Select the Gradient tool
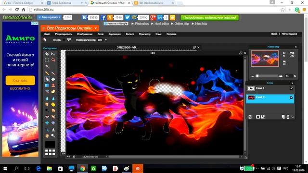 click(47, 86)
